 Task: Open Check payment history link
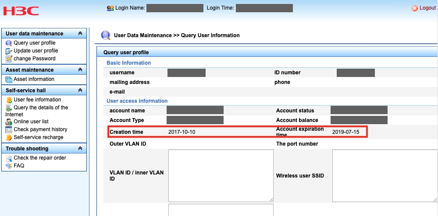40,129
